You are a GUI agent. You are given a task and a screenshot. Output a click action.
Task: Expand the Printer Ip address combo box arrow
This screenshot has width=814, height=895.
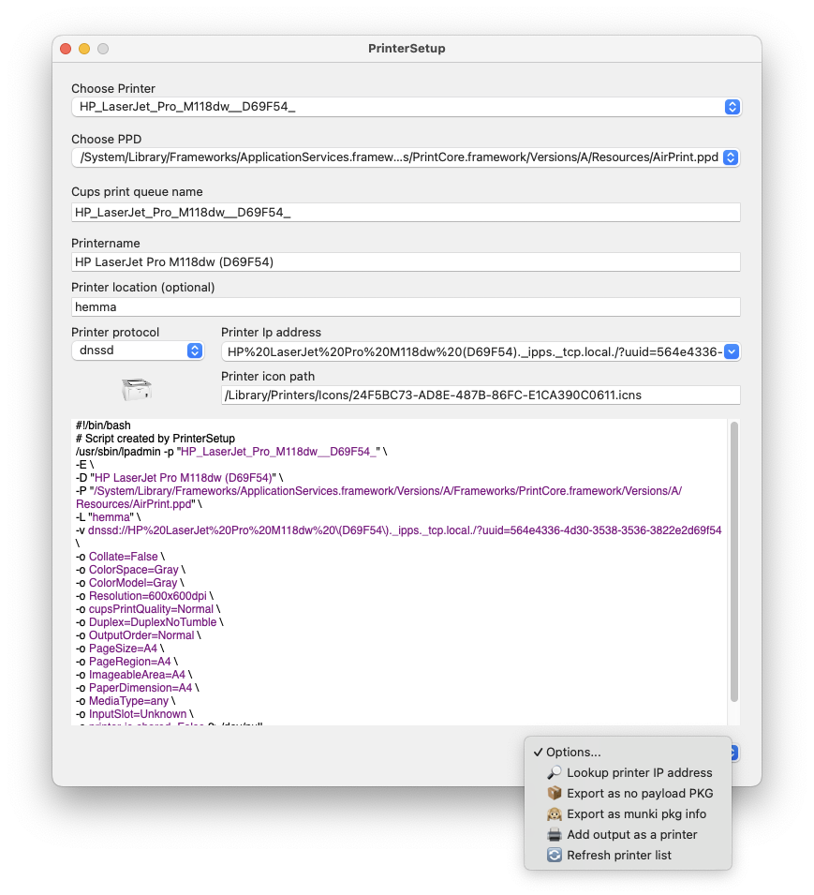click(x=732, y=351)
